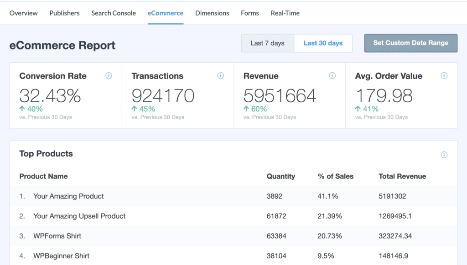Click the 9.5% sales share

326,256
